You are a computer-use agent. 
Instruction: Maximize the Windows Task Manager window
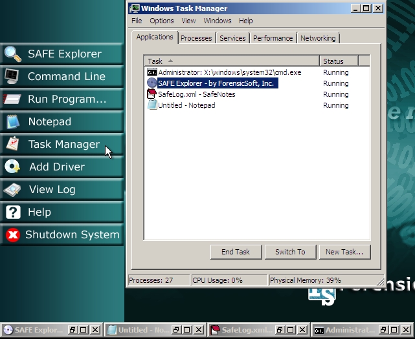(366, 8)
